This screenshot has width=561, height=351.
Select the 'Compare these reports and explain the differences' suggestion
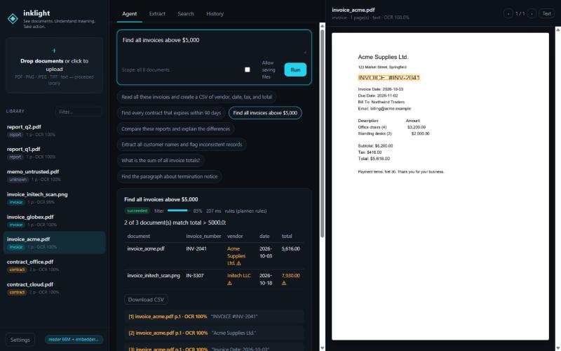click(175, 128)
